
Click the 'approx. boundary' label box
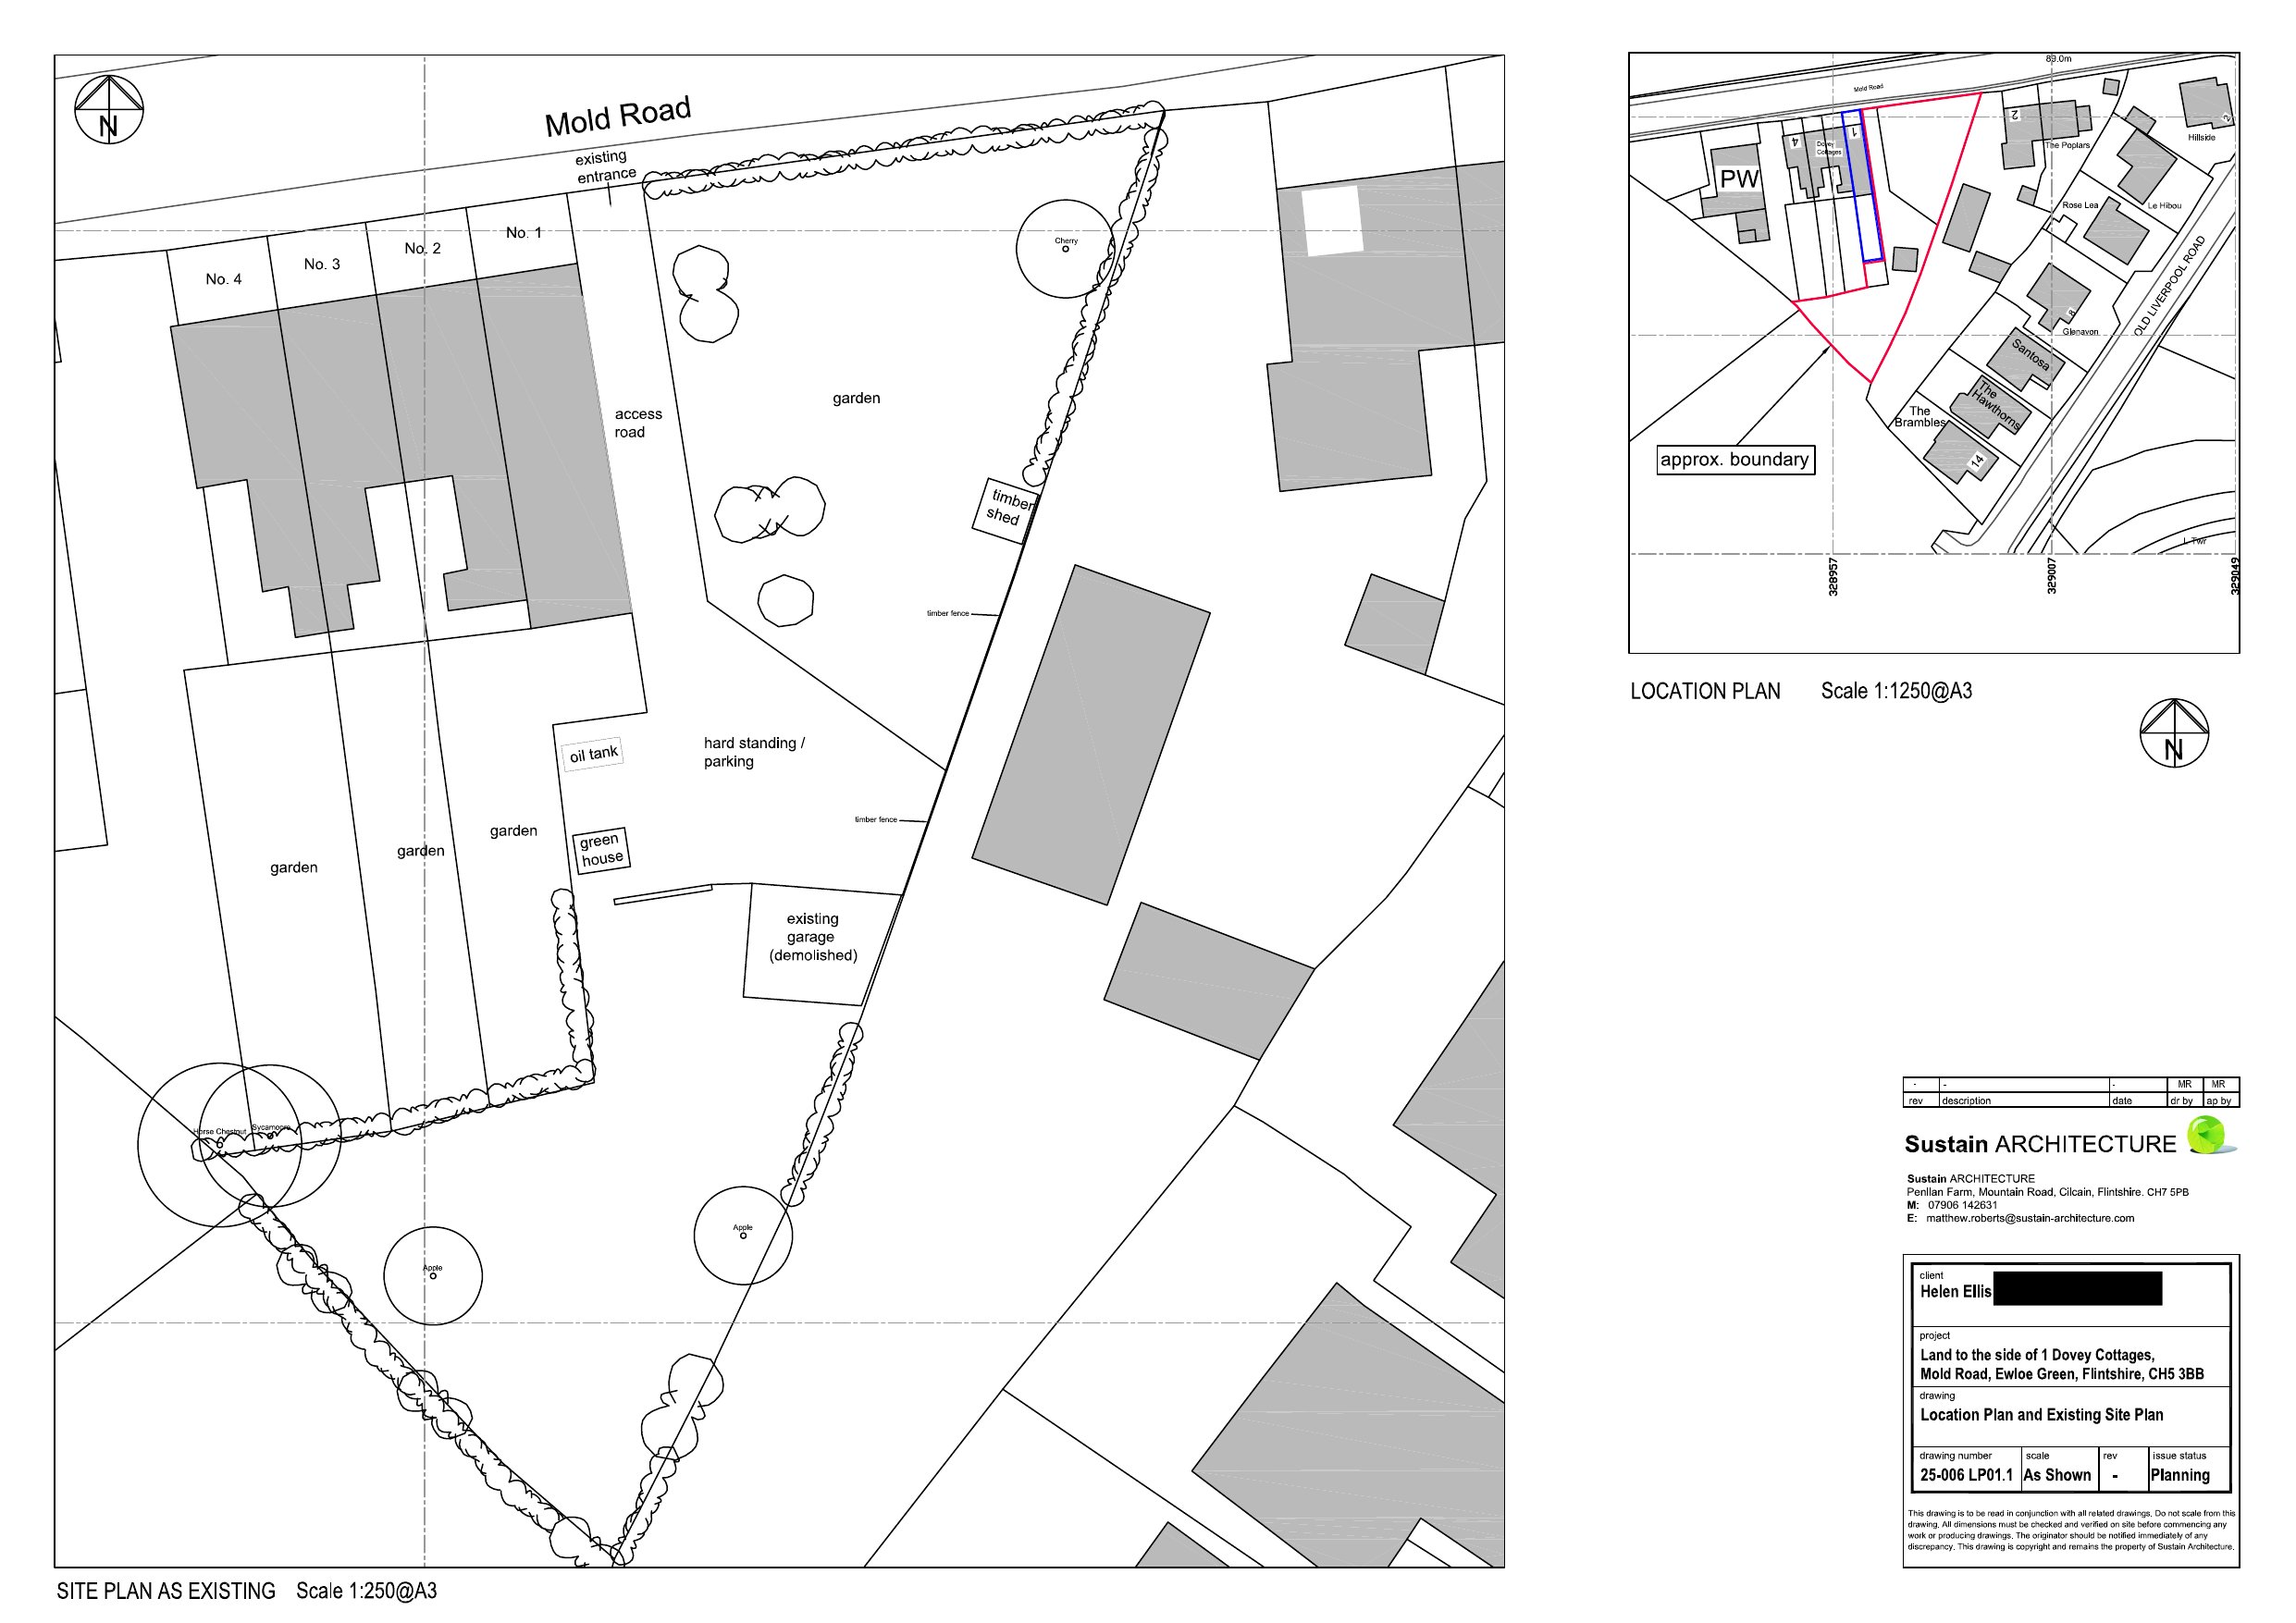tap(1735, 460)
